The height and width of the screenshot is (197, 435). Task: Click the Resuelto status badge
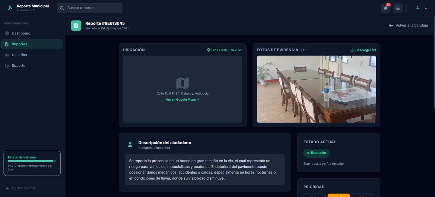(x=316, y=153)
